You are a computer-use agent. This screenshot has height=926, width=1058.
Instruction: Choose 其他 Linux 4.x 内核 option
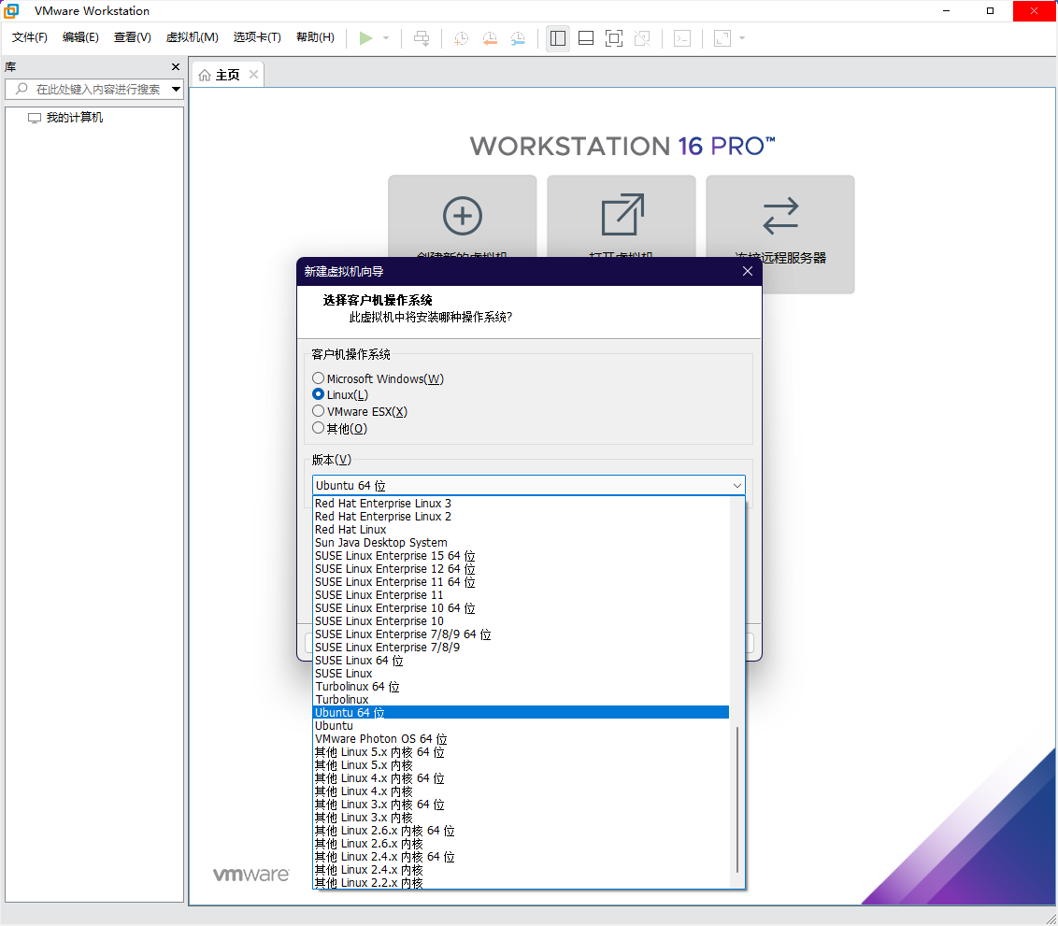tap(522, 791)
